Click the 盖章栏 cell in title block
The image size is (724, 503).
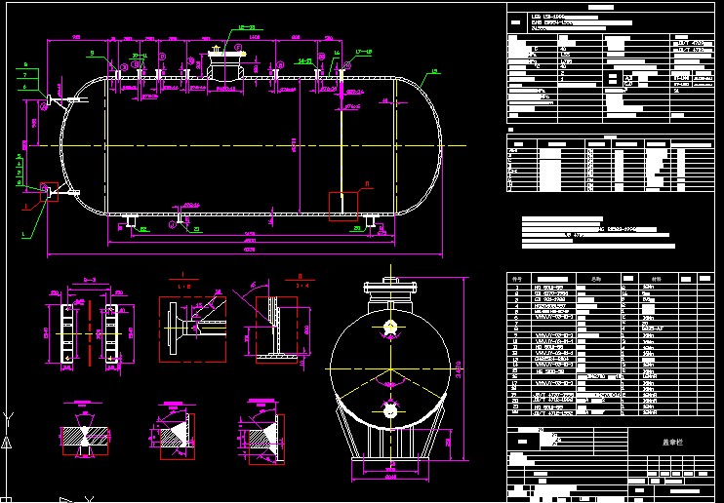tap(672, 442)
